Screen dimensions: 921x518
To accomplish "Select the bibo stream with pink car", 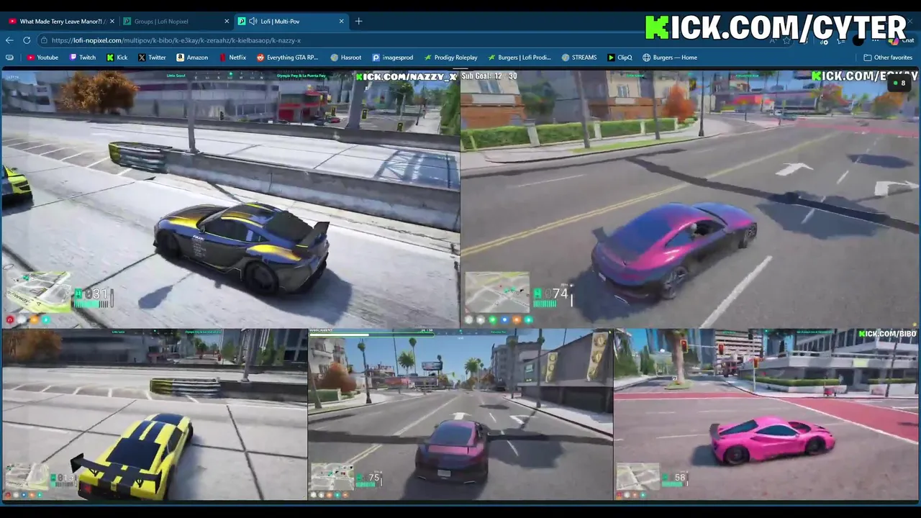I will 766,414.
